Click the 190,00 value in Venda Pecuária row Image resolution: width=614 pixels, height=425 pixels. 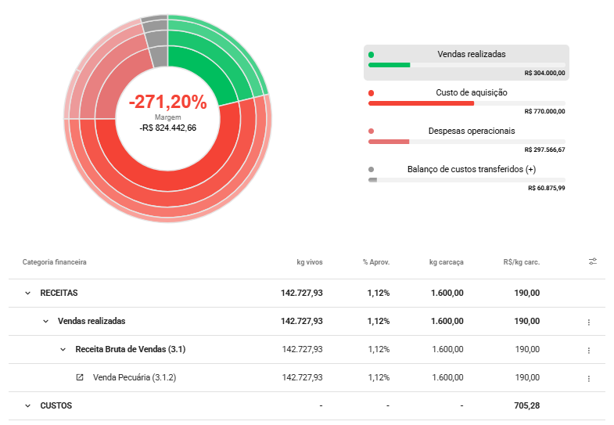(527, 377)
